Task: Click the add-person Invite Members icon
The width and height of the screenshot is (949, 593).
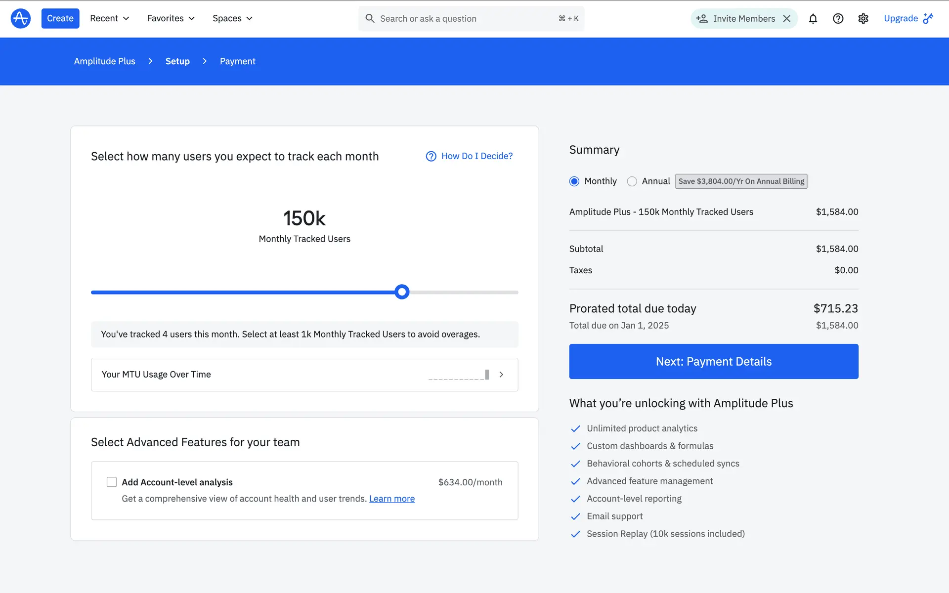Action: coord(702,19)
